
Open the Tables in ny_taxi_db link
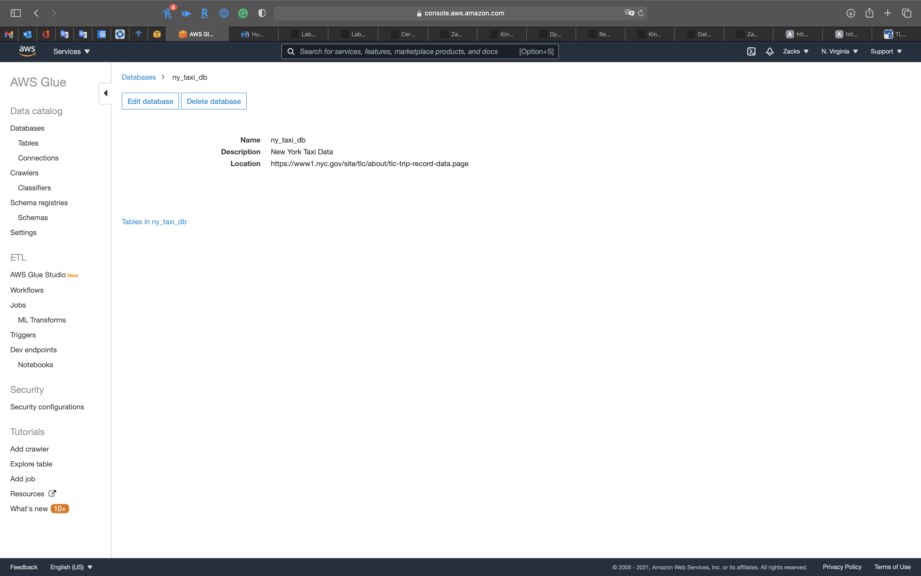154,222
